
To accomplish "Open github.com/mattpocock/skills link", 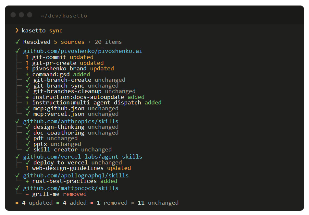I will coord(71,188).
